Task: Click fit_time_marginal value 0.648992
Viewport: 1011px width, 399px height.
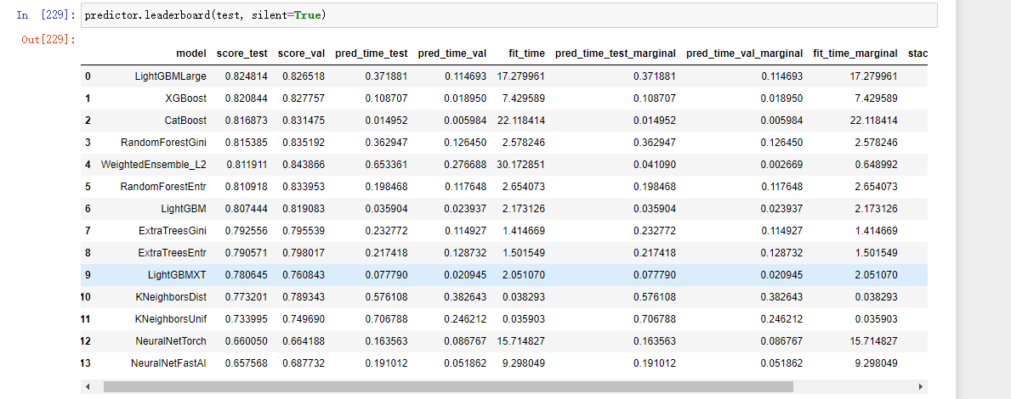Action: (877, 165)
